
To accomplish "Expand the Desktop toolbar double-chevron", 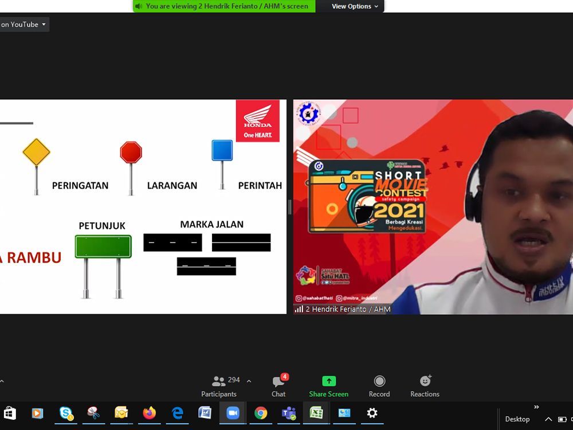I will pos(536,407).
